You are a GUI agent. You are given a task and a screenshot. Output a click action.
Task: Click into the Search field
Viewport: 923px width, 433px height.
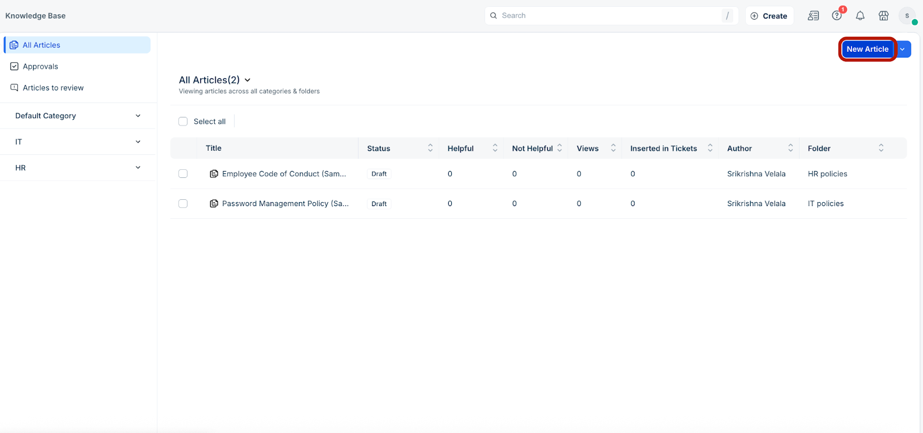pos(611,16)
